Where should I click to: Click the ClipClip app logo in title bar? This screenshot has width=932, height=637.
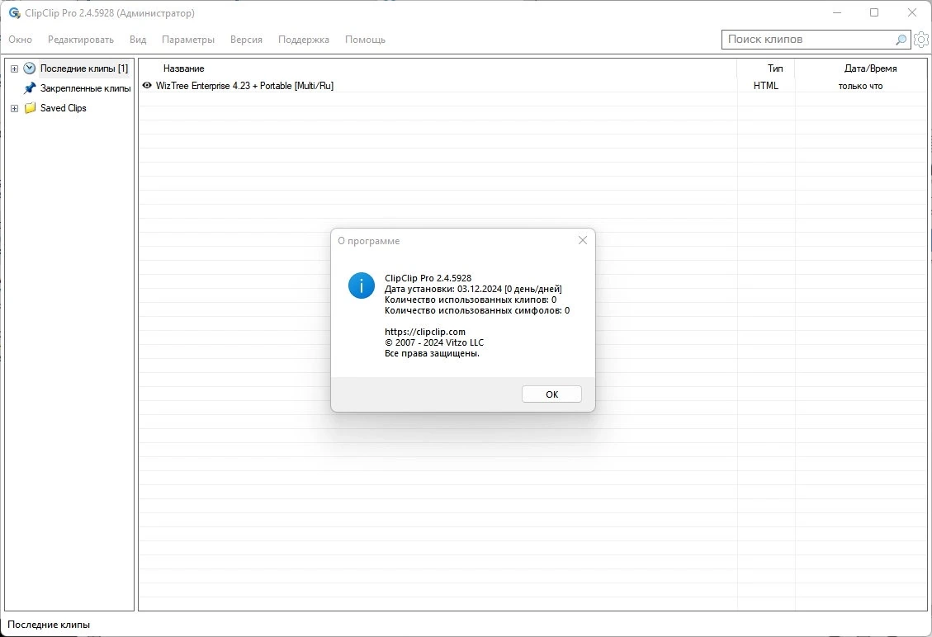click(14, 12)
